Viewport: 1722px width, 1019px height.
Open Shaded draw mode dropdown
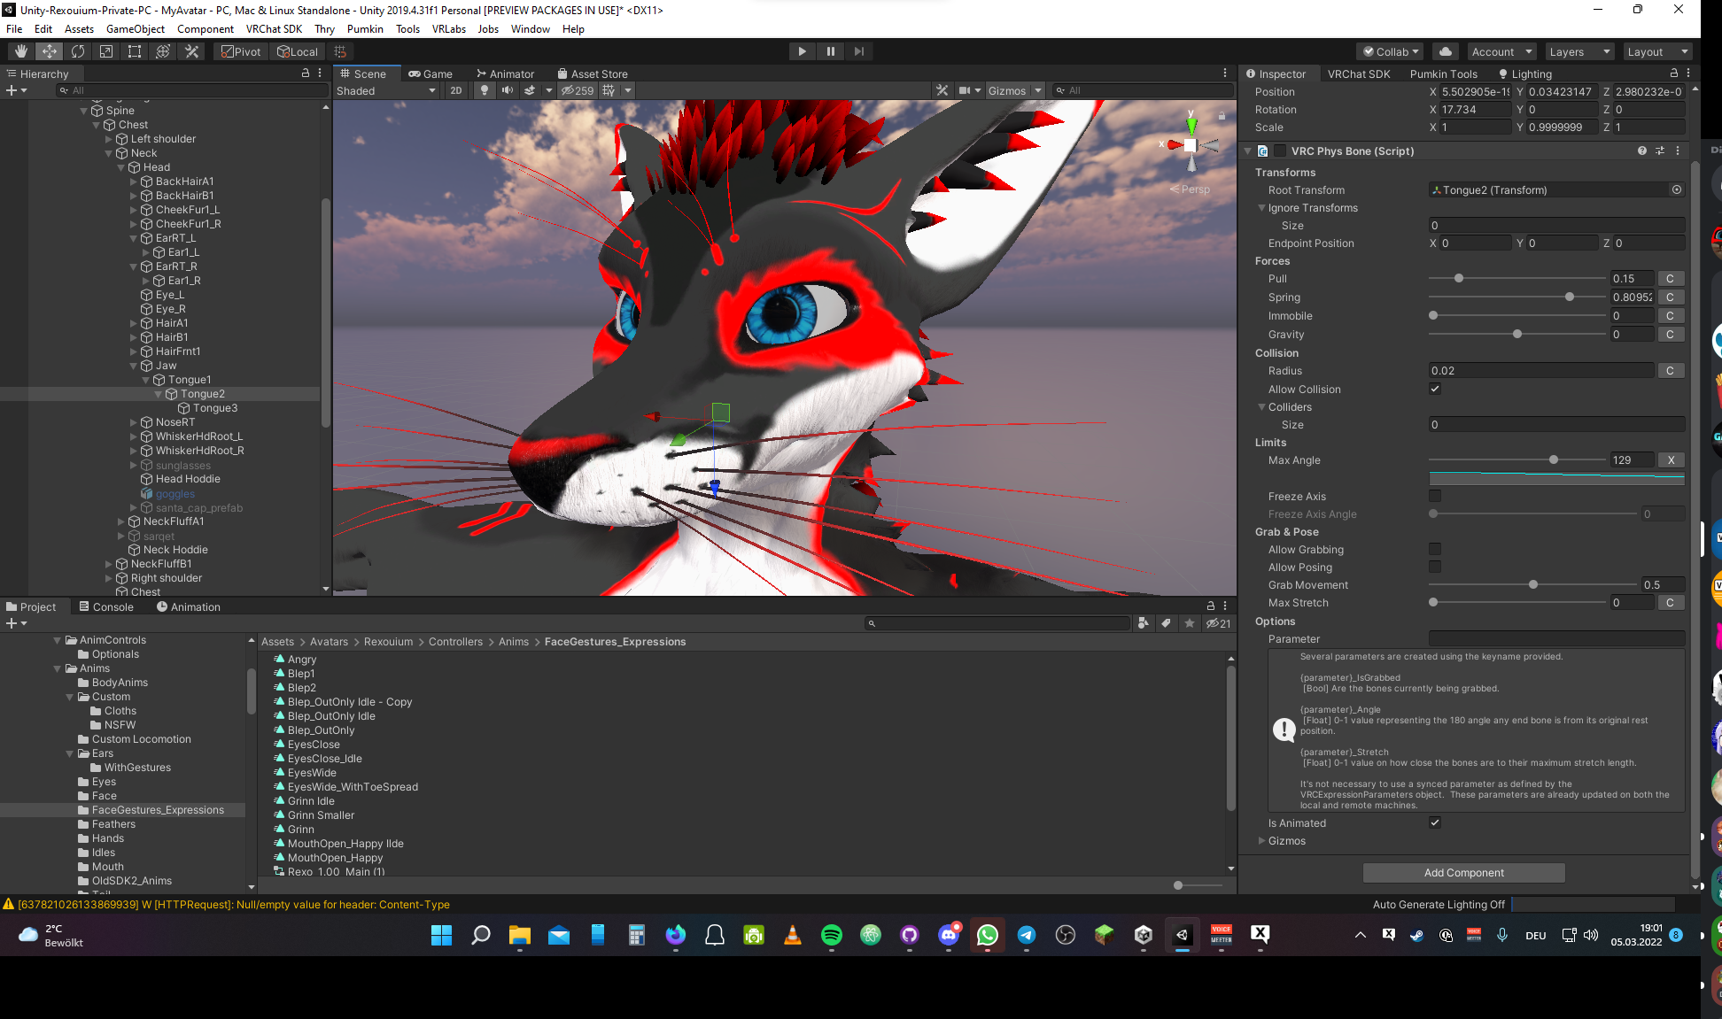(x=386, y=90)
